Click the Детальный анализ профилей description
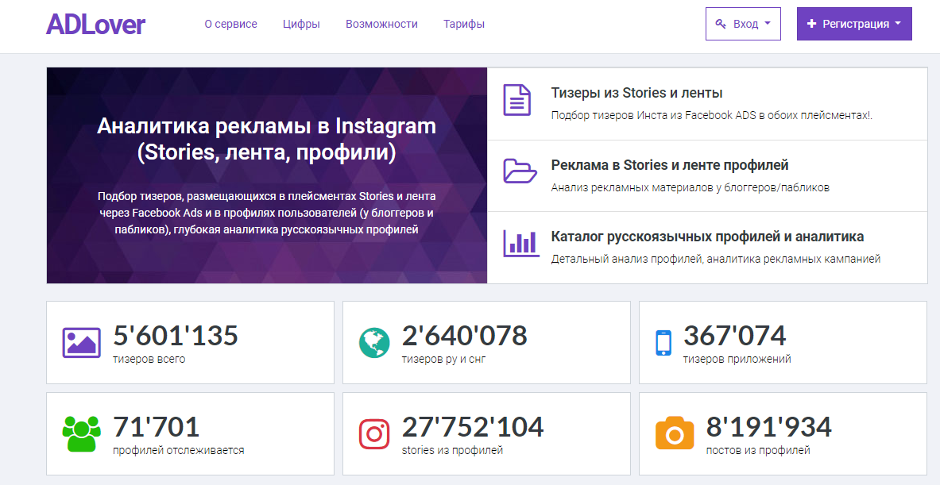 pyautogui.click(x=716, y=260)
